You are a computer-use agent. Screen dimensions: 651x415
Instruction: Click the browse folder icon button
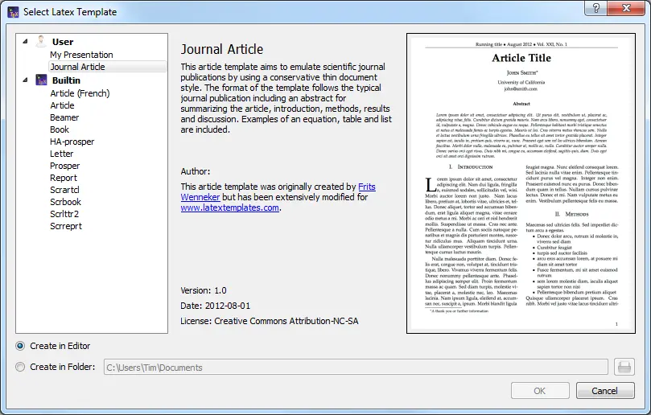tap(624, 367)
